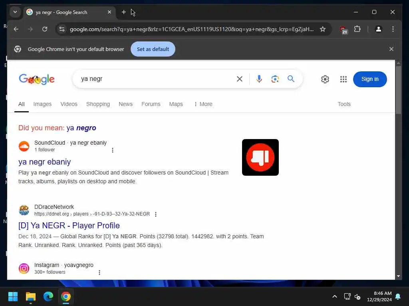The height and width of the screenshot is (306, 409).
Task: Switch to the Forums tab
Action: [151, 104]
